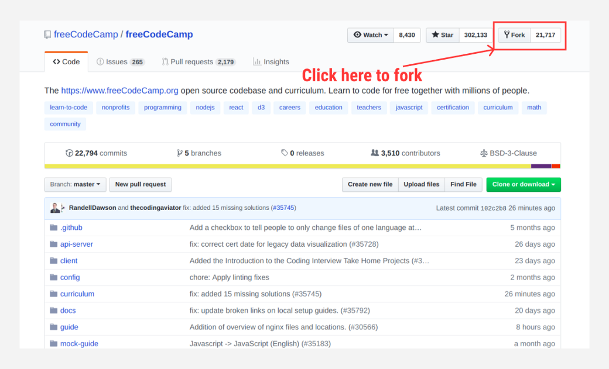Click the learn-to-code topic tag

[x=69, y=108]
